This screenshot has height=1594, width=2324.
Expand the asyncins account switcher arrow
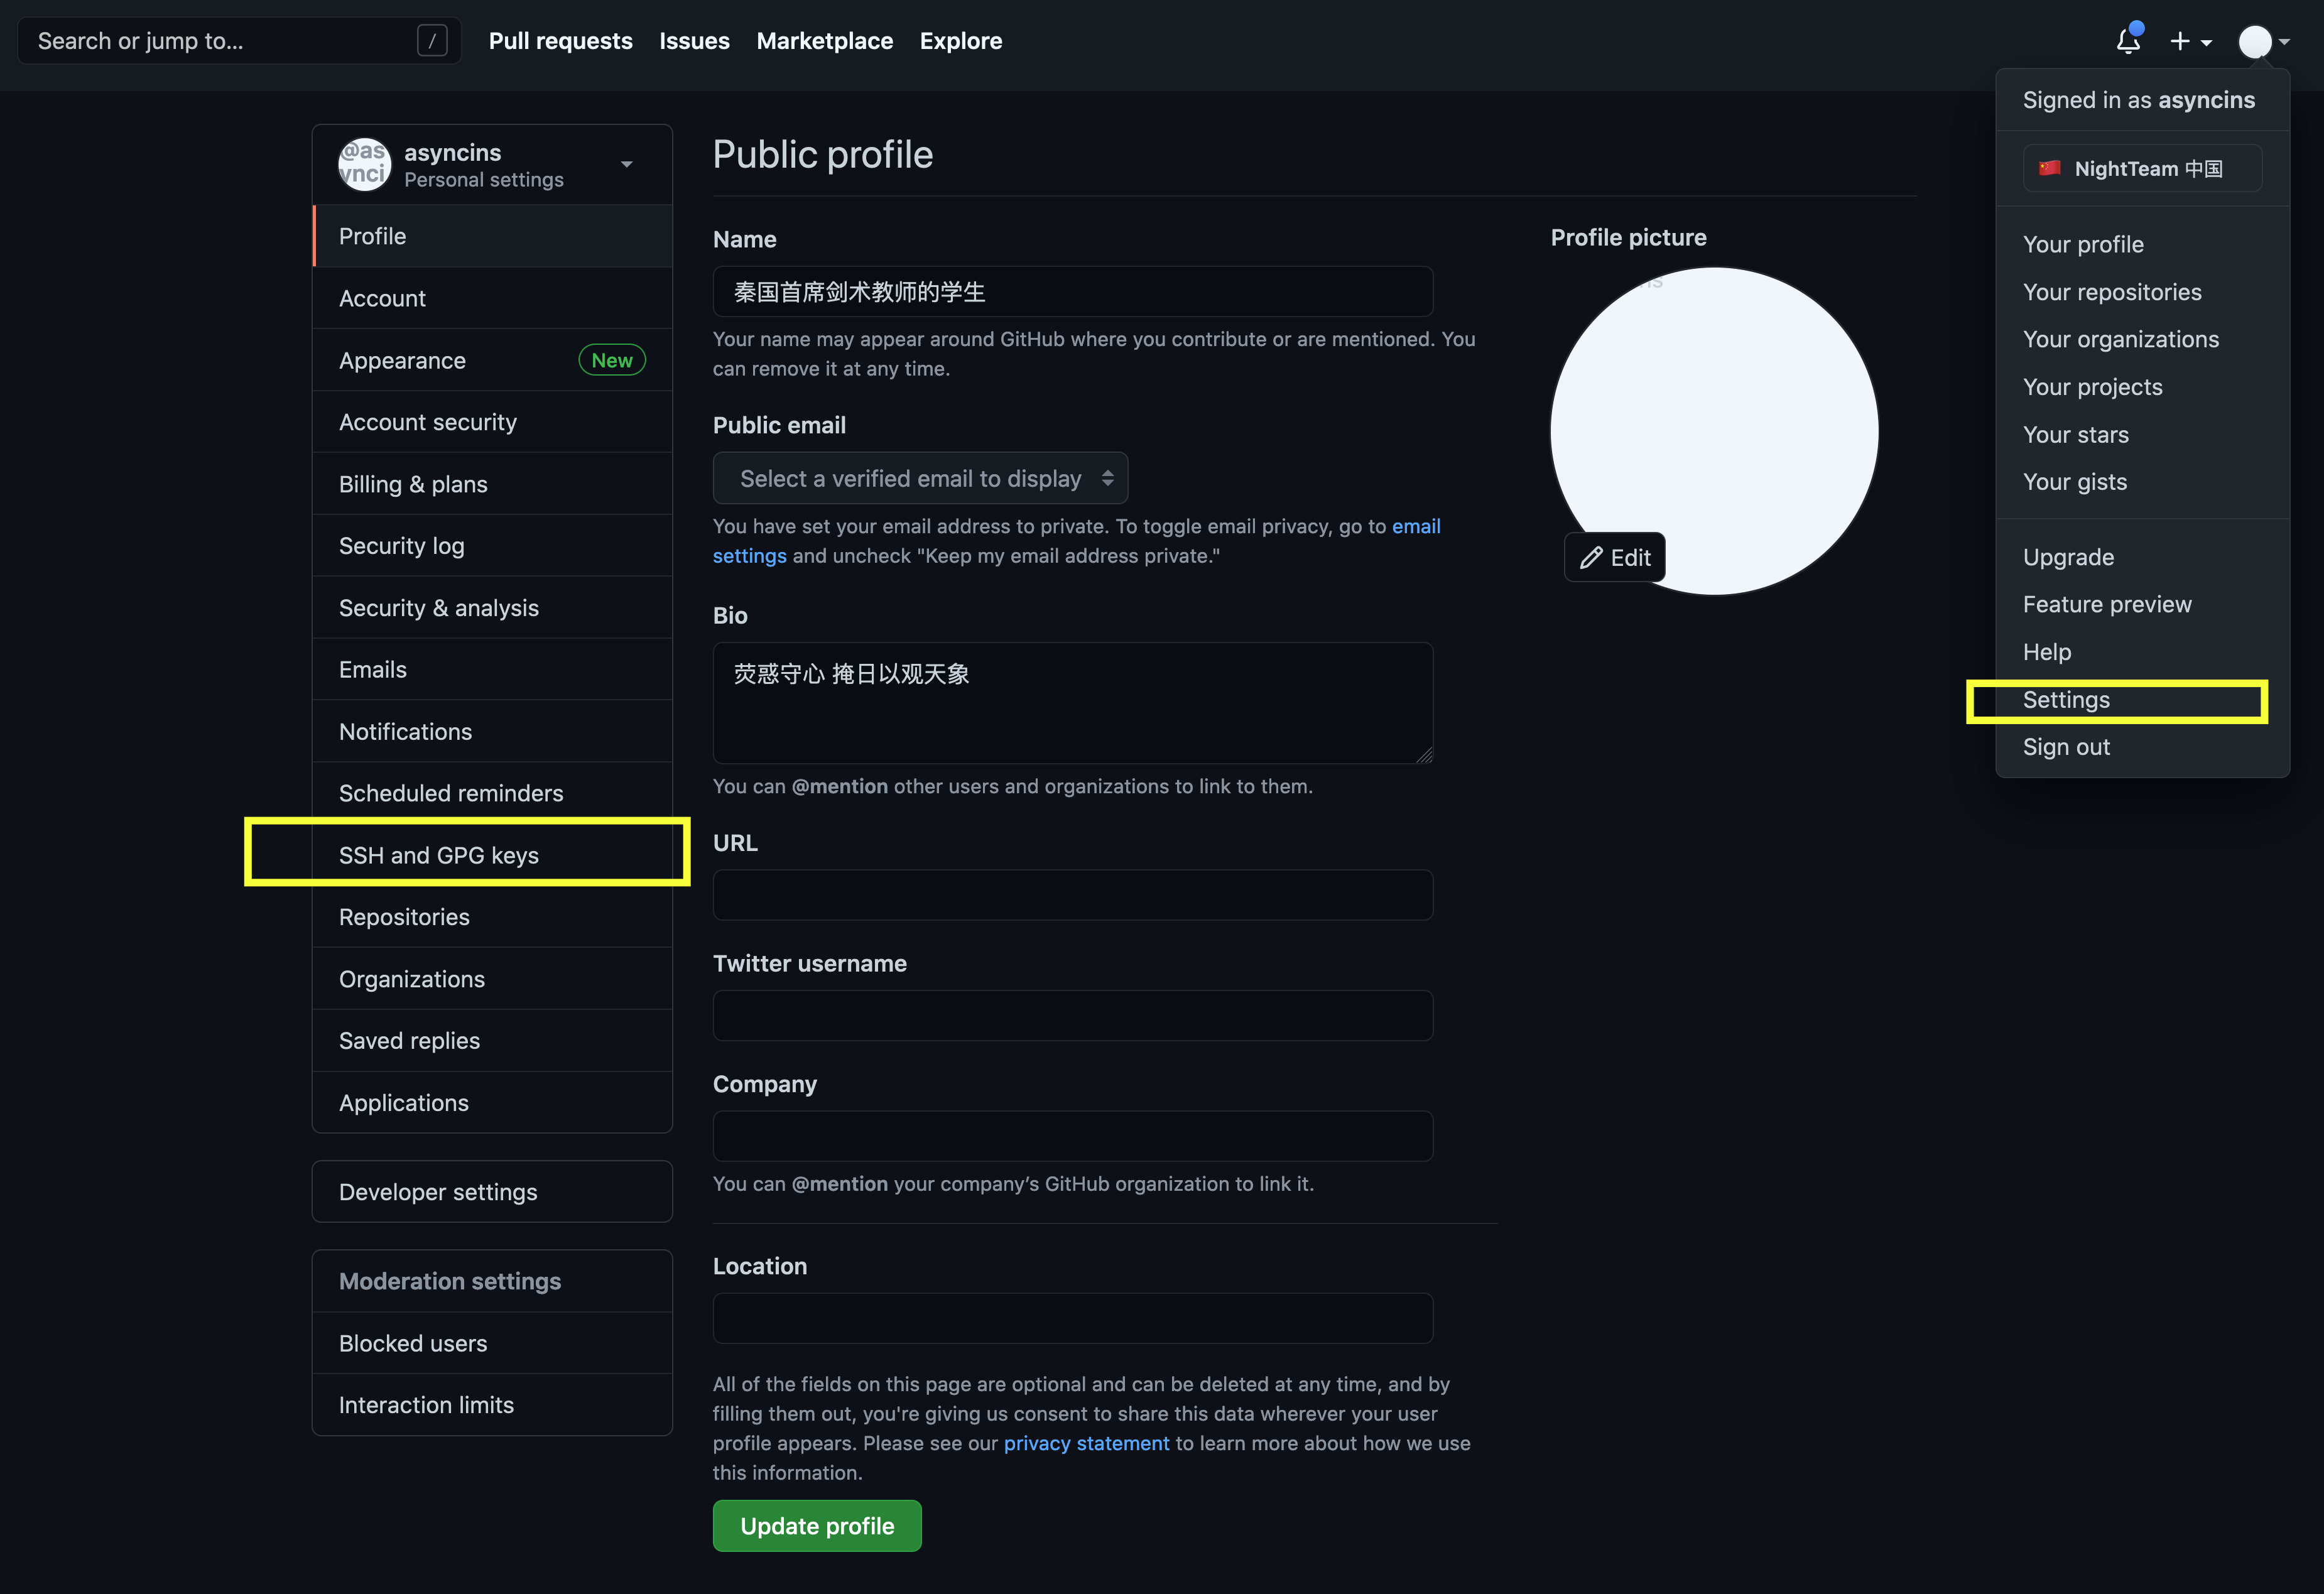[627, 164]
